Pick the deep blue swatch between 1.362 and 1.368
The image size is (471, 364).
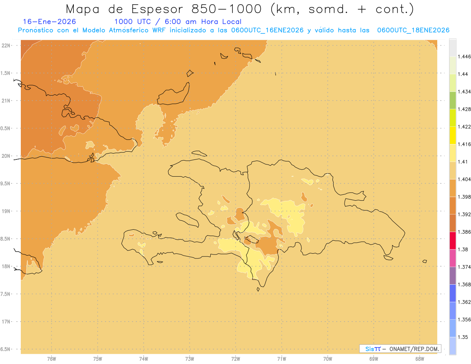coord(453,293)
